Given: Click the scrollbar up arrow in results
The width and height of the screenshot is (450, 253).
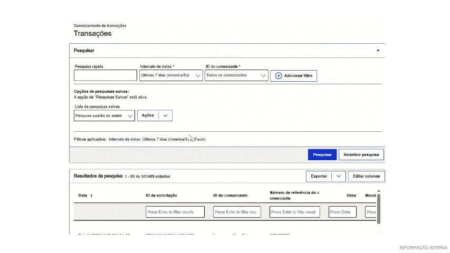Looking at the screenshot, I should [379, 191].
